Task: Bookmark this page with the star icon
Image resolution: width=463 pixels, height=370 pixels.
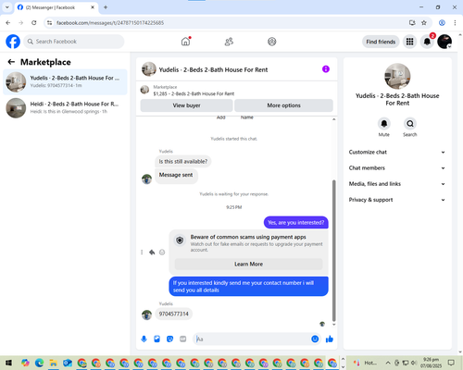Action: 424,23
